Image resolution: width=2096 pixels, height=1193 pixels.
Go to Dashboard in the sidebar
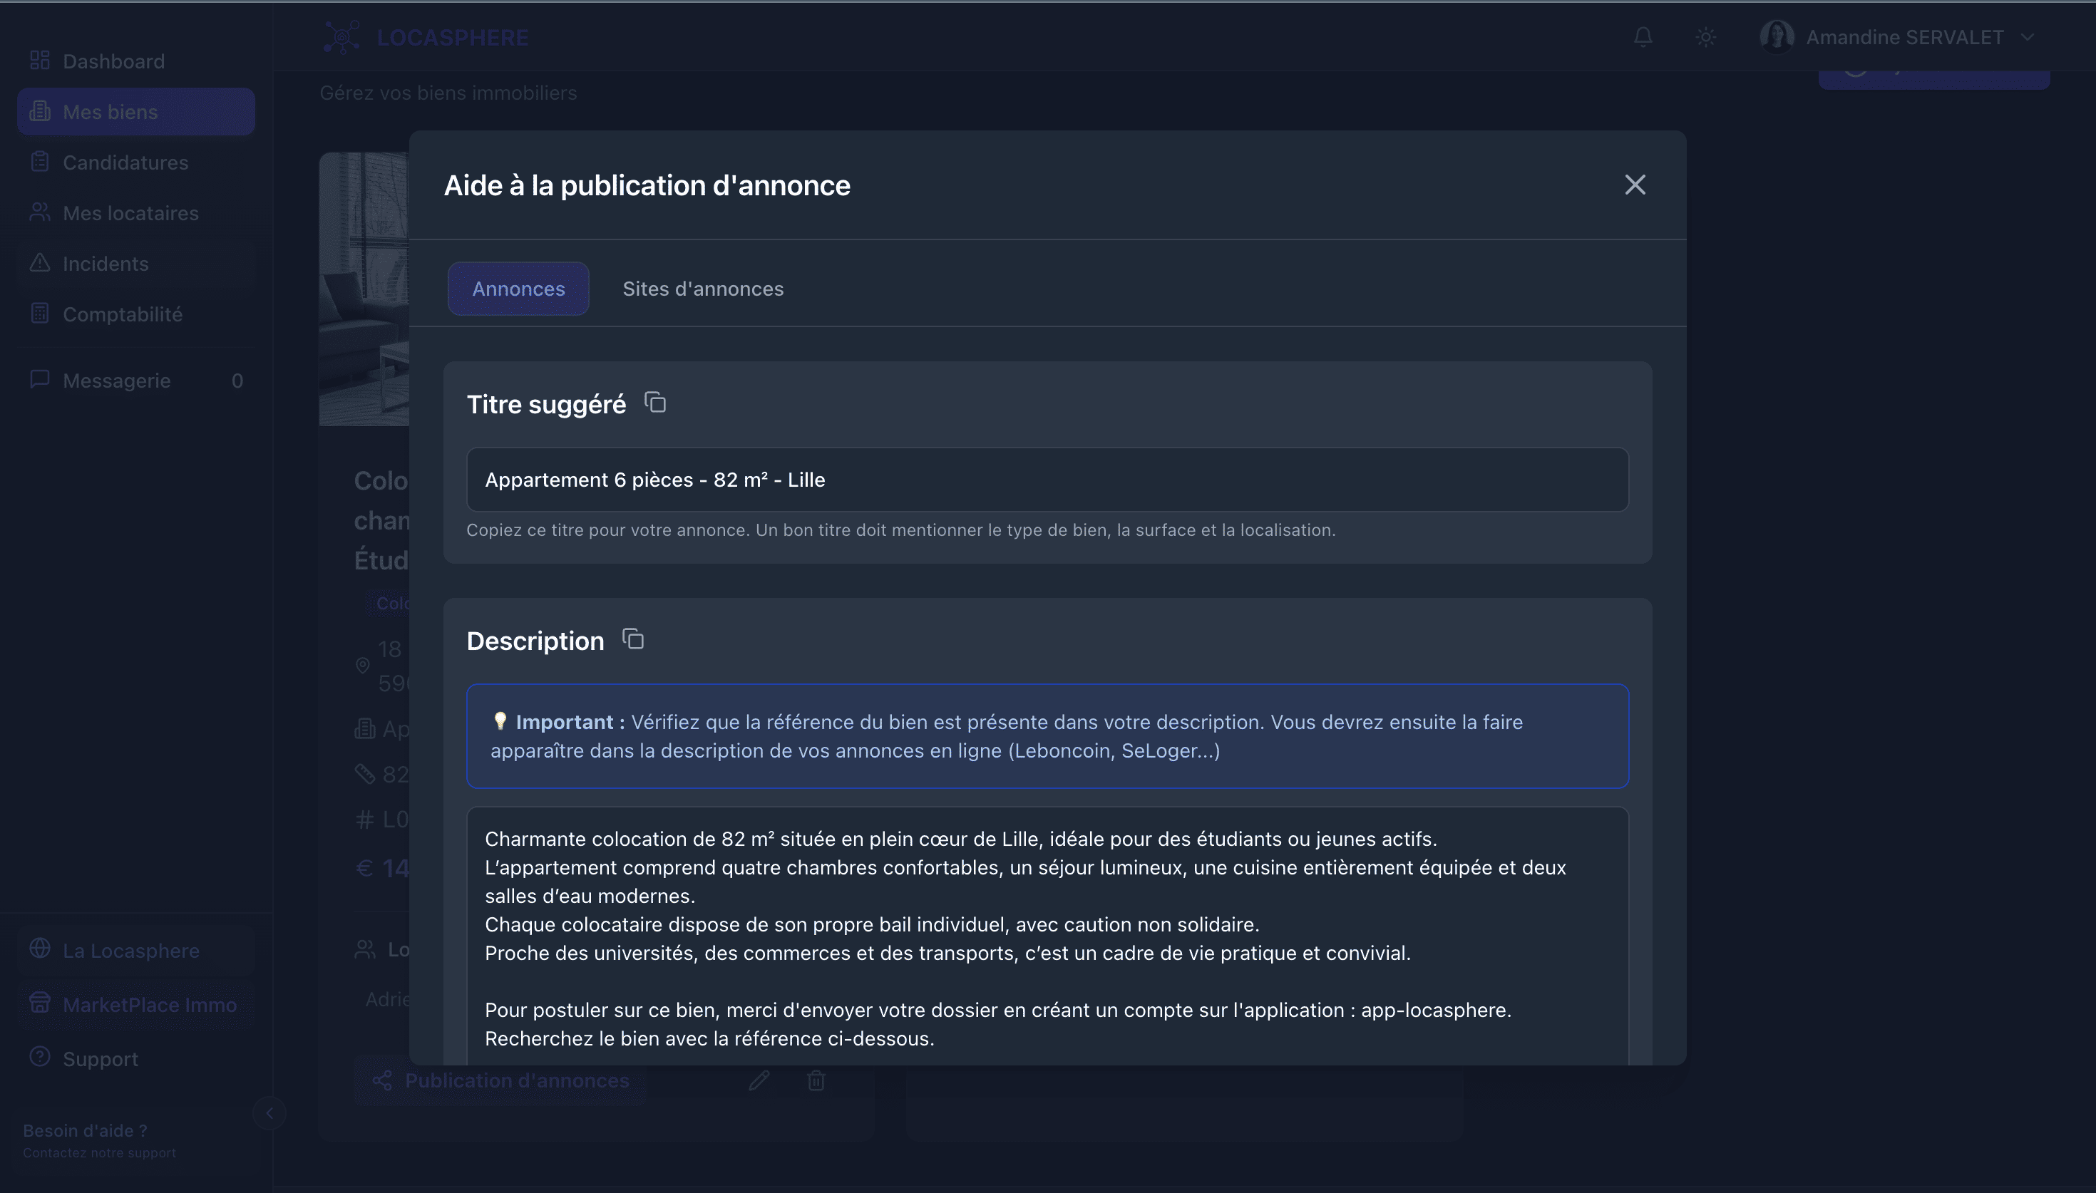point(113,61)
